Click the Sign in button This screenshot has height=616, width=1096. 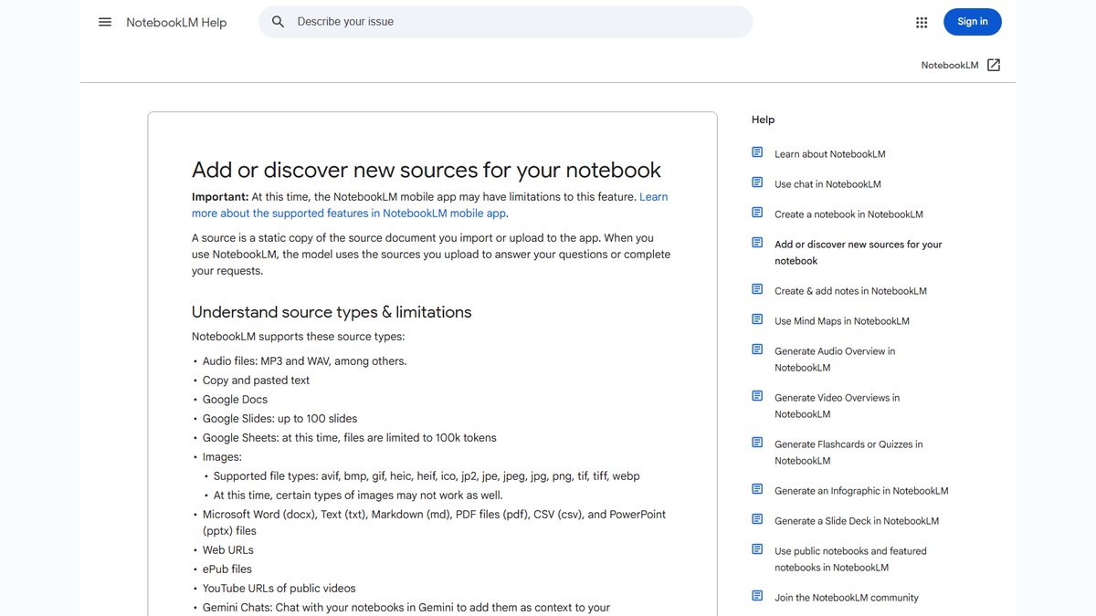tap(972, 22)
